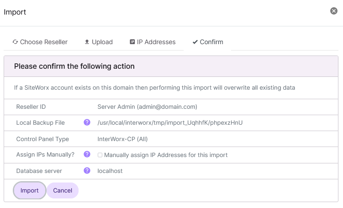Screen dimensions: 343x208
Task: Click the refresh arrows icon on Choose Reseller
Action: click(15, 42)
